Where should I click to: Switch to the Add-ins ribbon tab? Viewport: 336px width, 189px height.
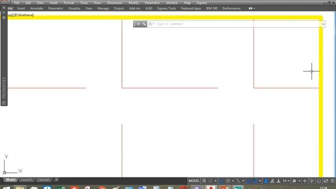[x=134, y=8]
